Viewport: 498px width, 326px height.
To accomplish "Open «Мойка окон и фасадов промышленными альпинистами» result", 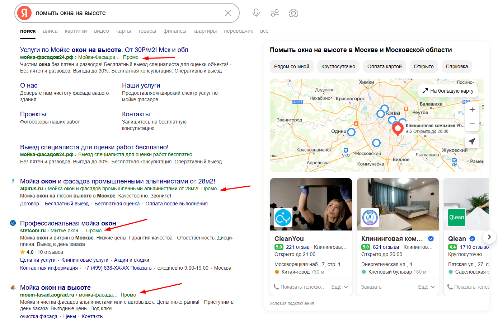I will coord(118,181).
